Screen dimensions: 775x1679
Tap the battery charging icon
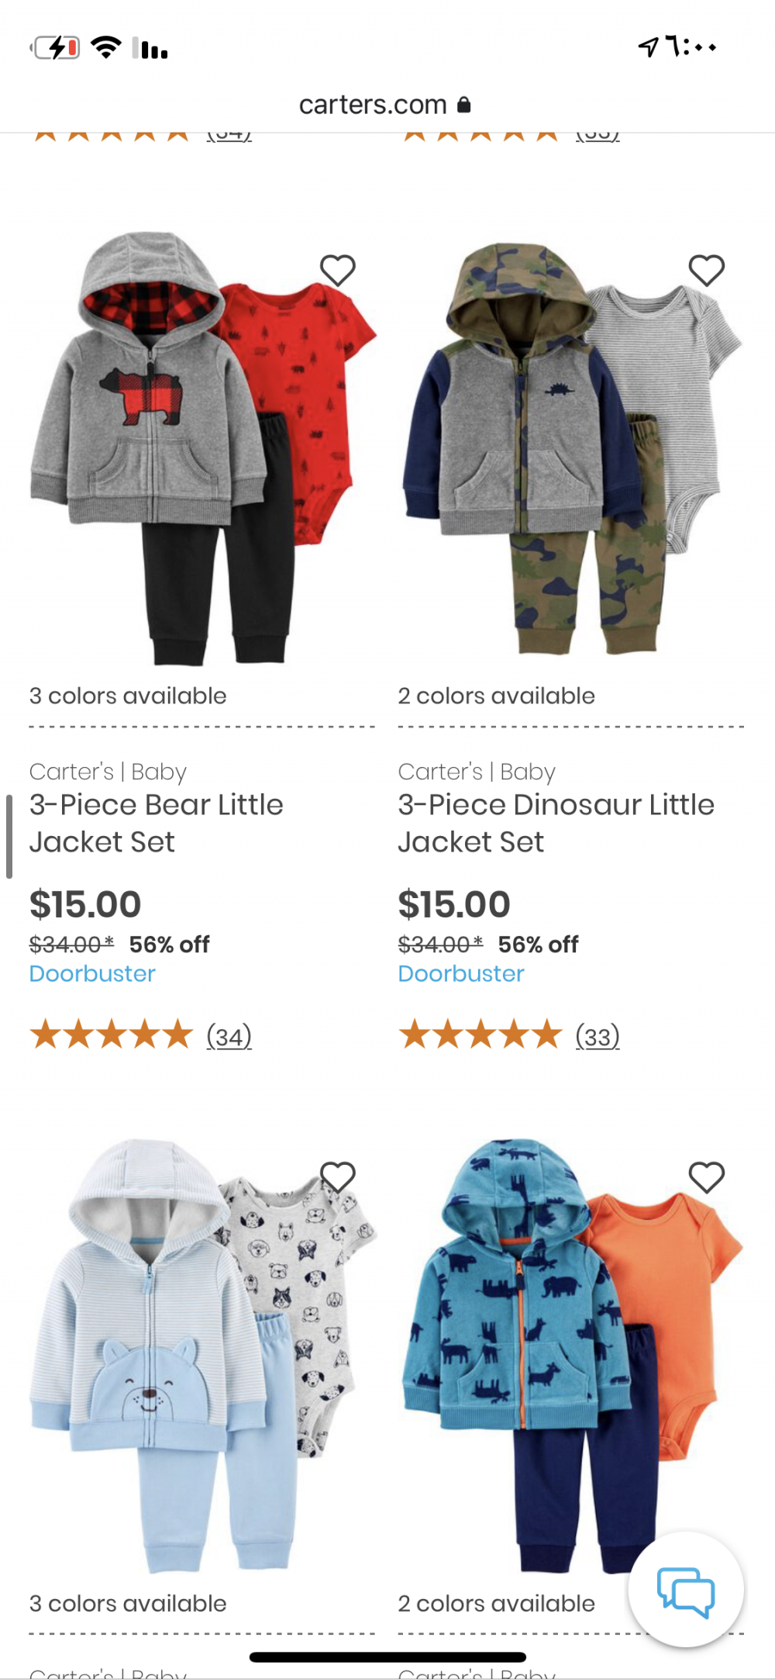(56, 48)
